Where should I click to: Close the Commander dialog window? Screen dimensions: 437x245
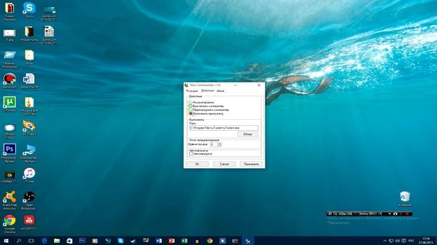point(259,85)
